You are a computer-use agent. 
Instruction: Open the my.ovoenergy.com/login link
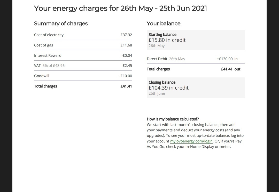coord(191,141)
